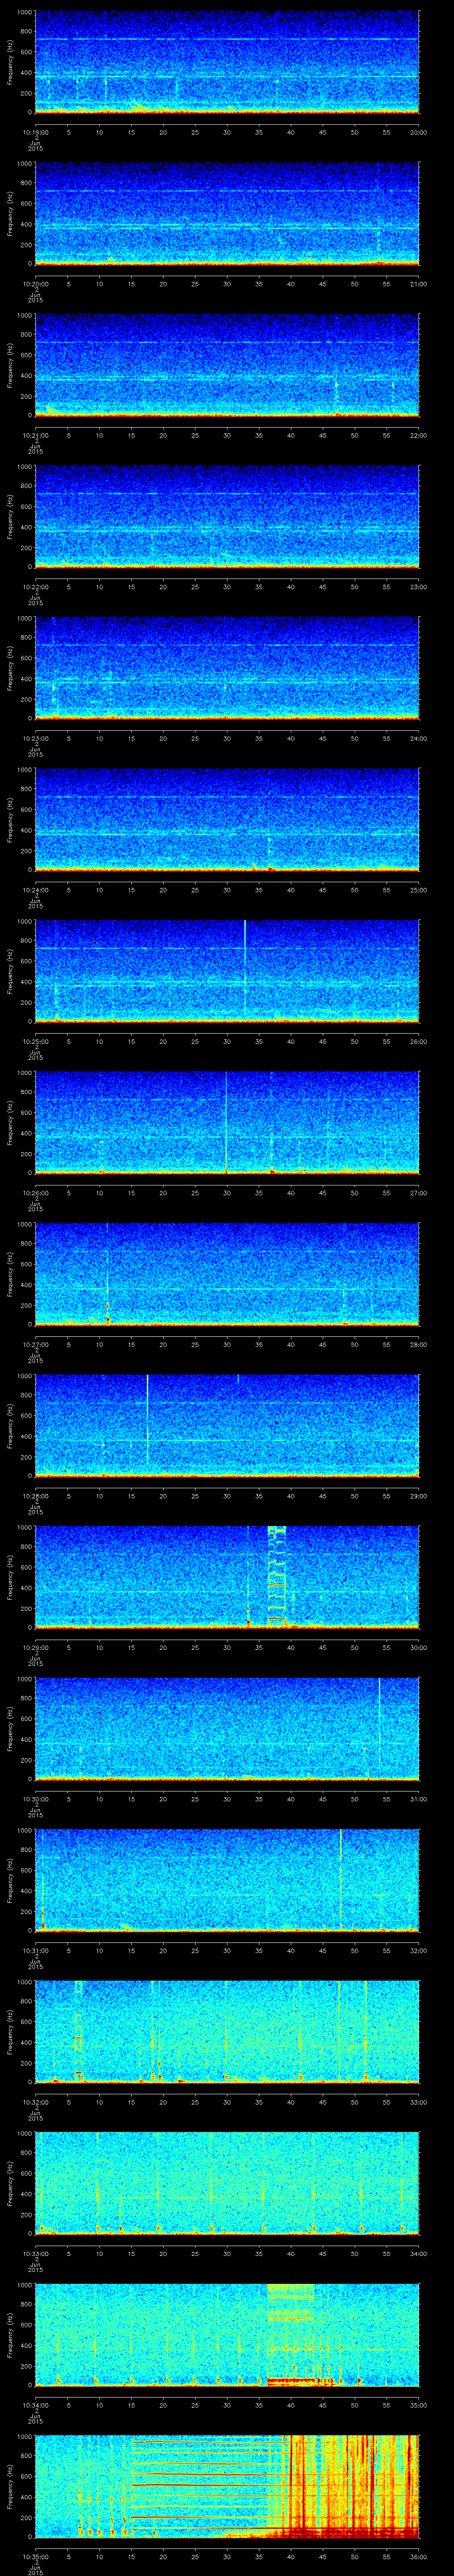This screenshot has height=2576, width=454.
Task: Click the "20:00" end time label
Action: point(419,132)
